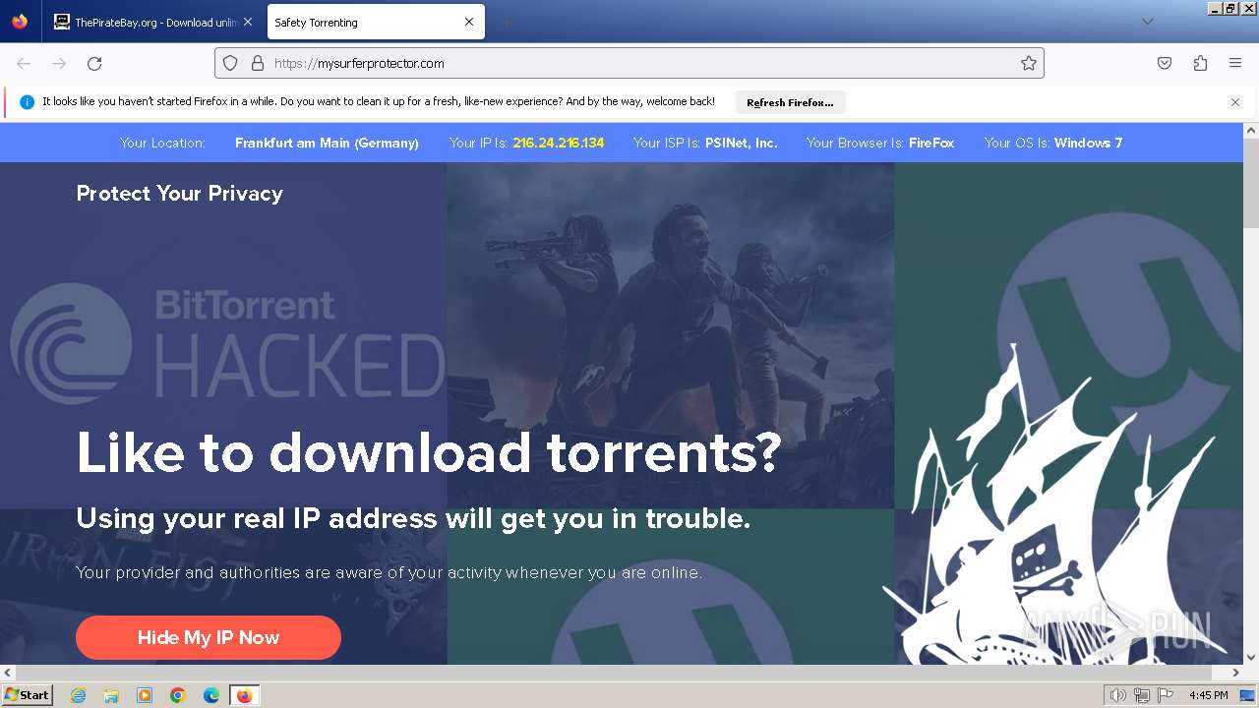The image size is (1259, 708).
Task: Click scroll down arrow on page
Action: (1251, 657)
